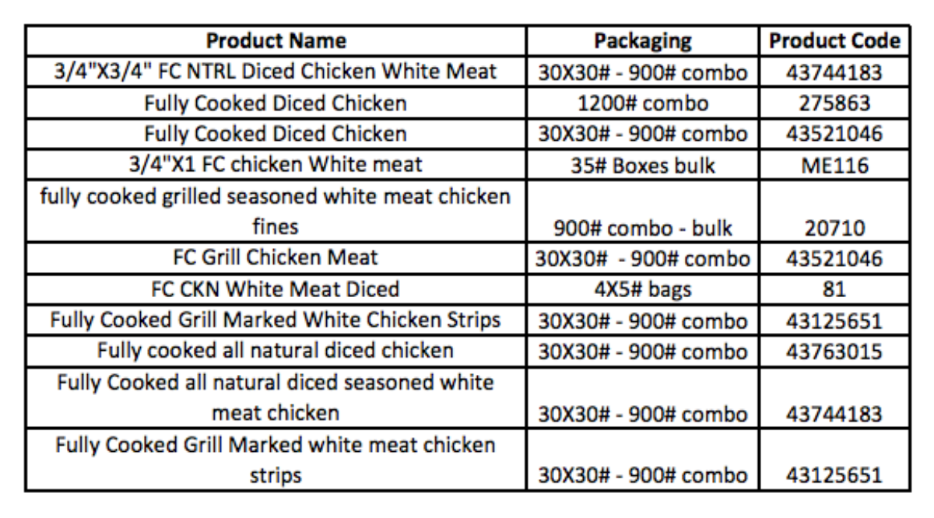Click the 3/4"X1 FC chicken White meat cell
This screenshot has width=934, height=518.
pyautogui.click(x=277, y=165)
